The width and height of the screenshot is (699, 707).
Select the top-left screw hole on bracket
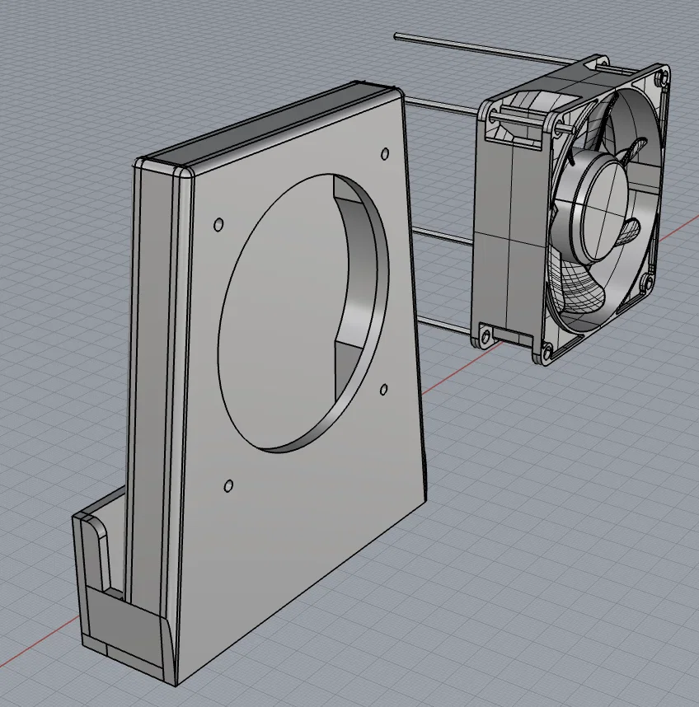(218, 224)
